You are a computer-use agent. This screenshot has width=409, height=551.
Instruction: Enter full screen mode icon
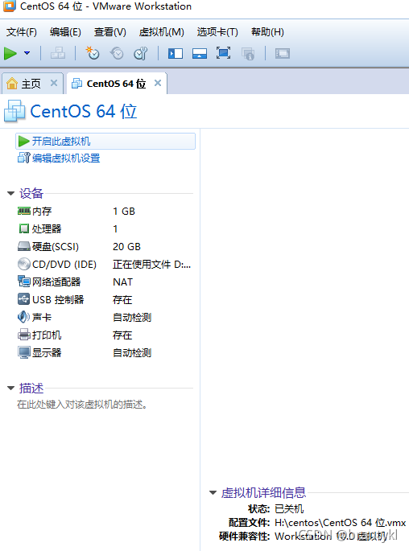point(223,53)
